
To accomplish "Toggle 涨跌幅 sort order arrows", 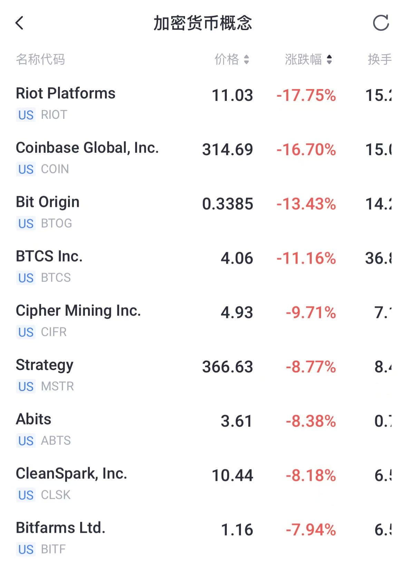I will 329,59.
